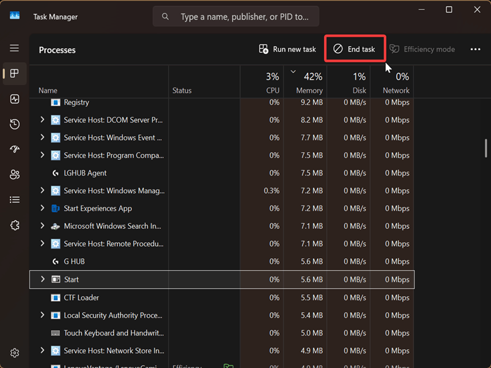Click the 9.2 MB memory value for Registry
The image size is (491, 368).
pos(312,102)
